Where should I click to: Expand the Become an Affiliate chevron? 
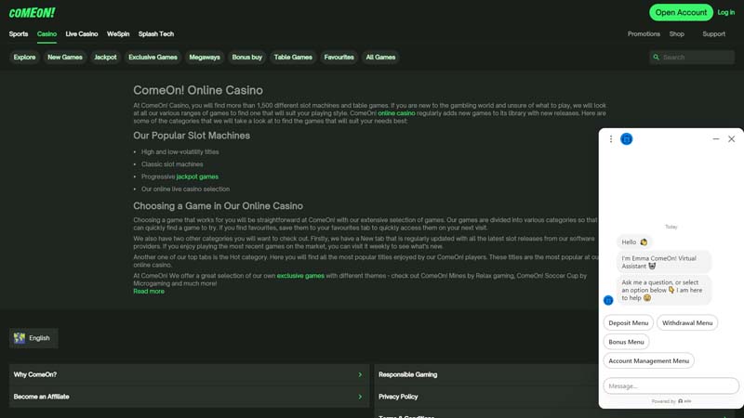click(x=360, y=397)
